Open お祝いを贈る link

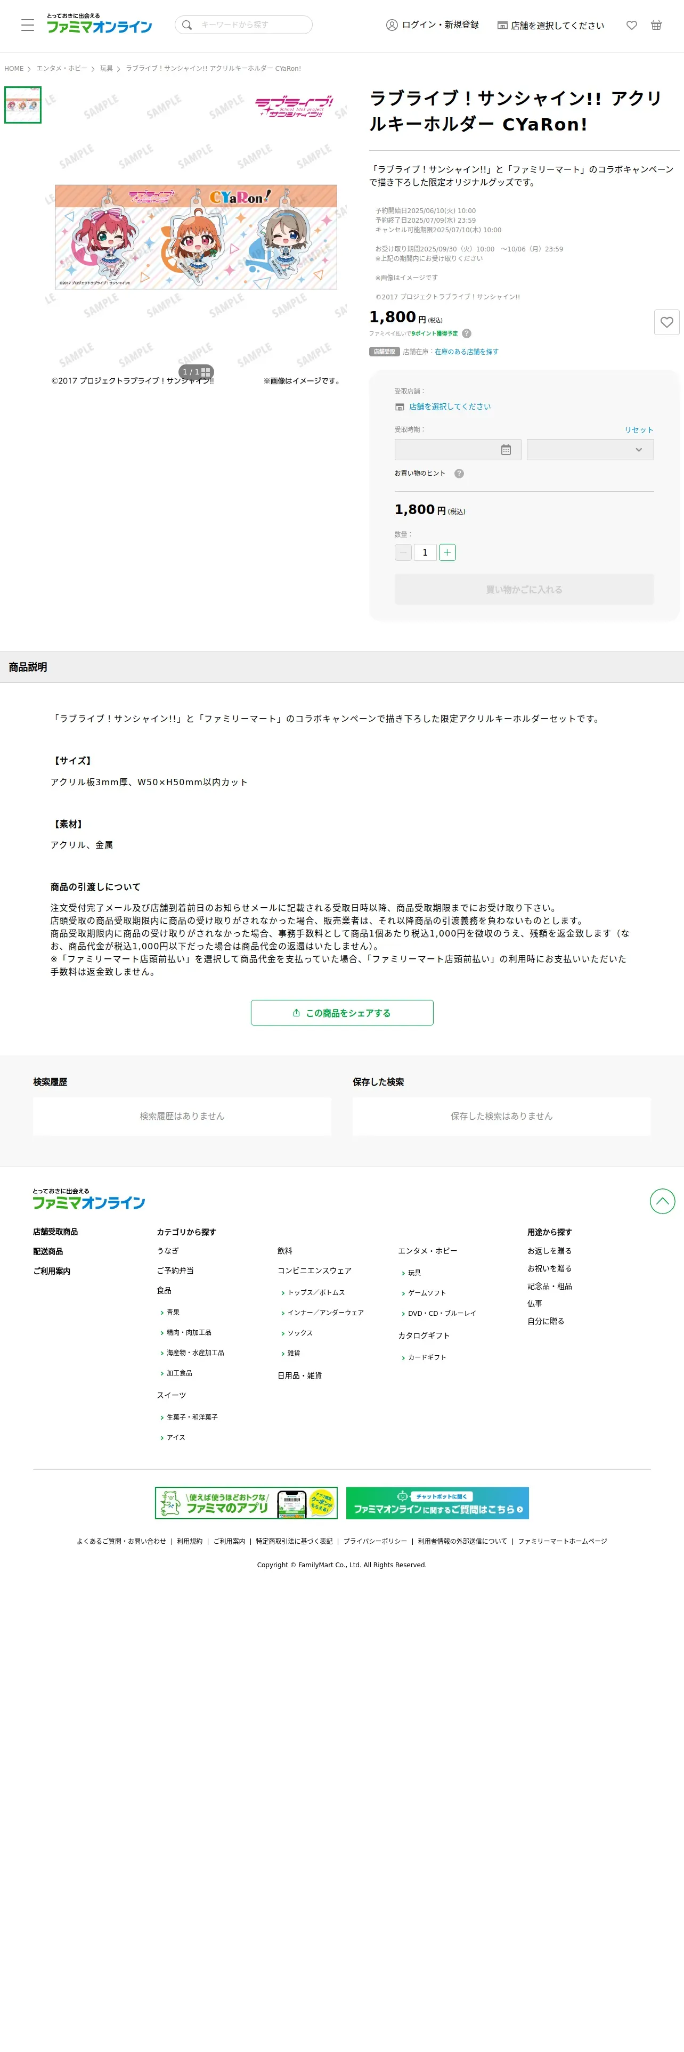[549, 1268]
